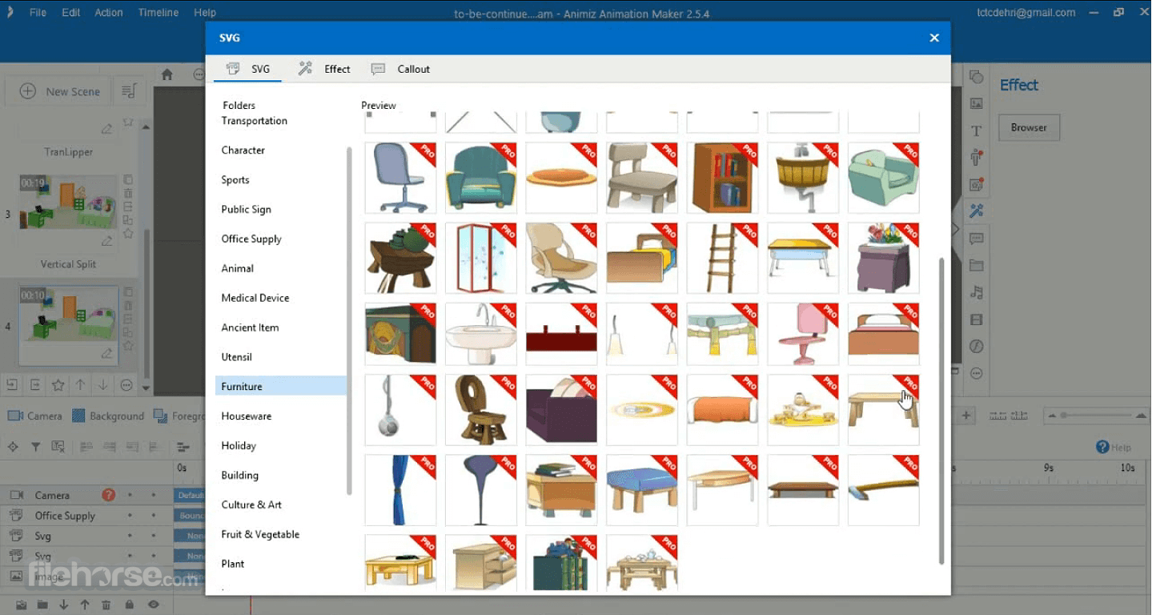Open the Edit menu
The height and width of the screenshot is (615, 1152).
71,13
